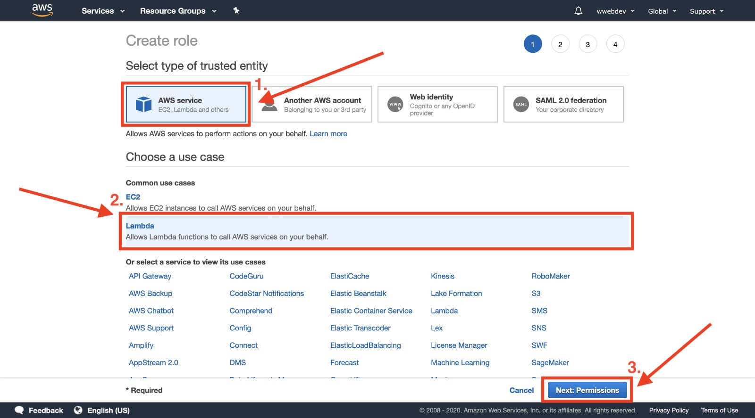Image resolution: width=755 pixels, height=418 pixels.
Task: Select Amplify service
Action: click(141, 345)
